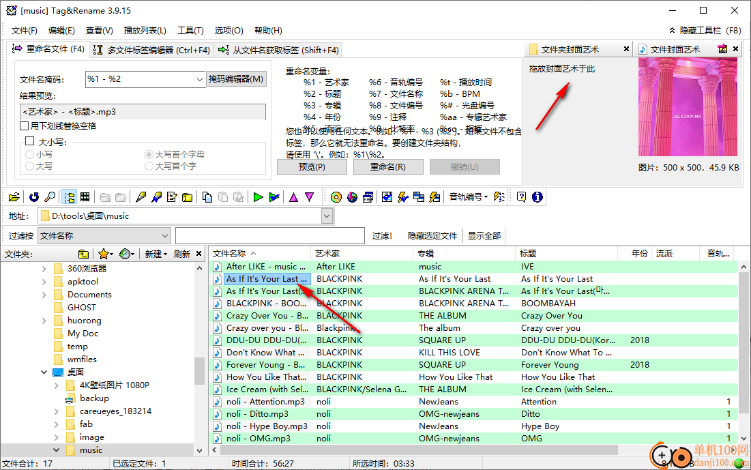
Task: Click the blue checkmark picture icon
Action: (x=387, y=197)
